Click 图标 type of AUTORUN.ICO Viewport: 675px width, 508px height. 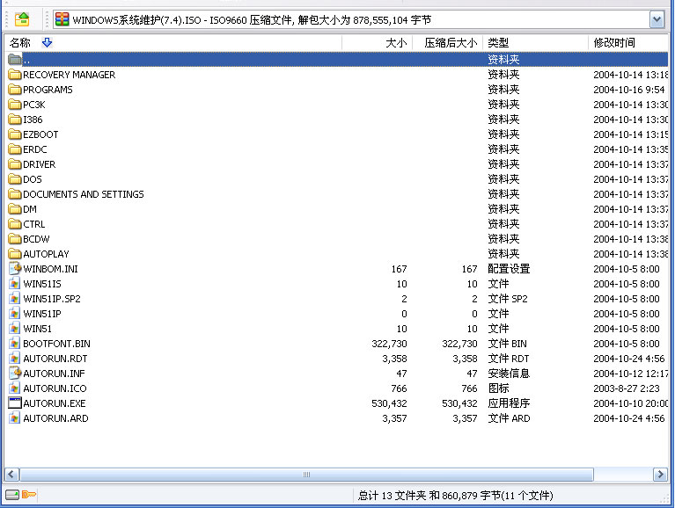(498, 388)
